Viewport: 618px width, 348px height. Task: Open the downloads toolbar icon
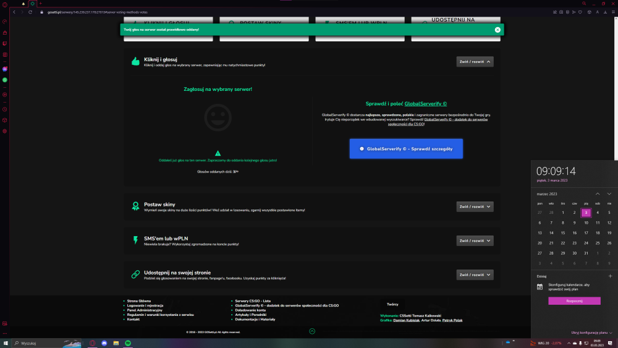pyautogui.click(x=606, y=12)
